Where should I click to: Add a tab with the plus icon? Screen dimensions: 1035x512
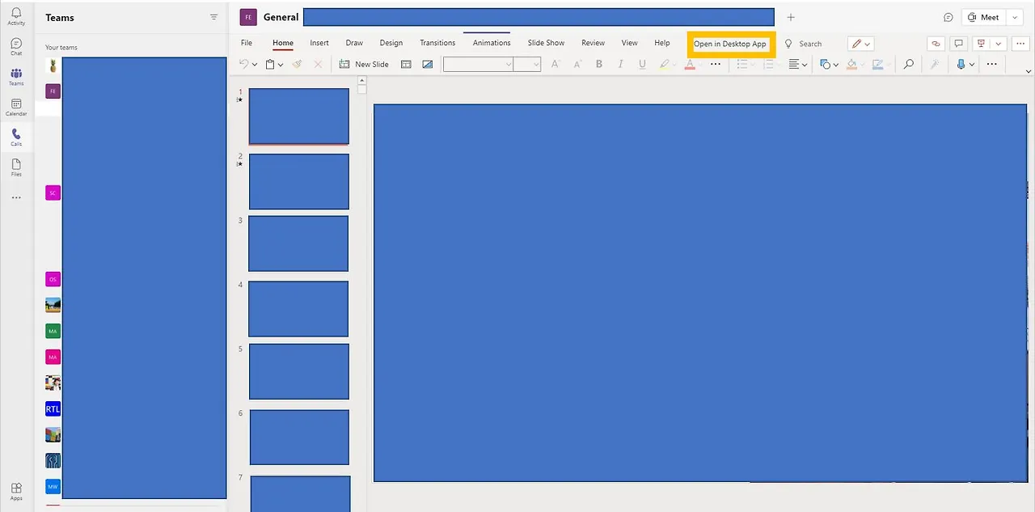[x=791, y=17]
